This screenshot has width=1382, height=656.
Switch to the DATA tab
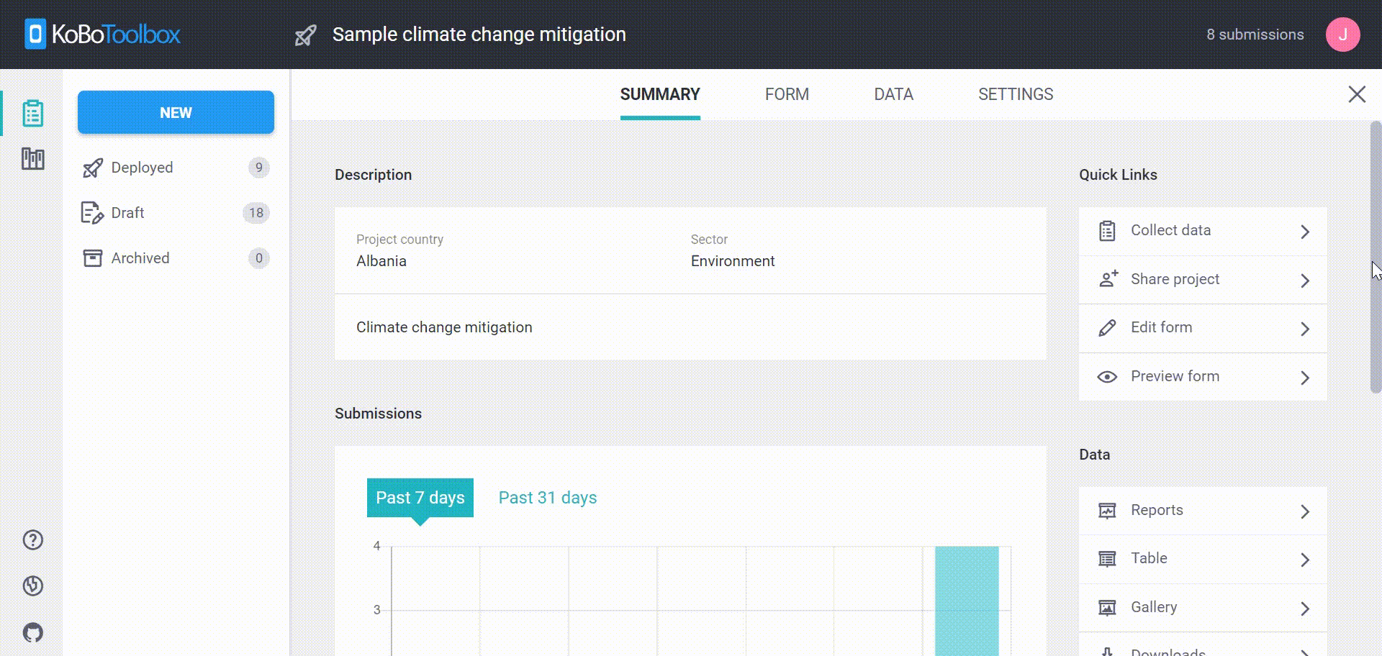(x=893, y=94)
